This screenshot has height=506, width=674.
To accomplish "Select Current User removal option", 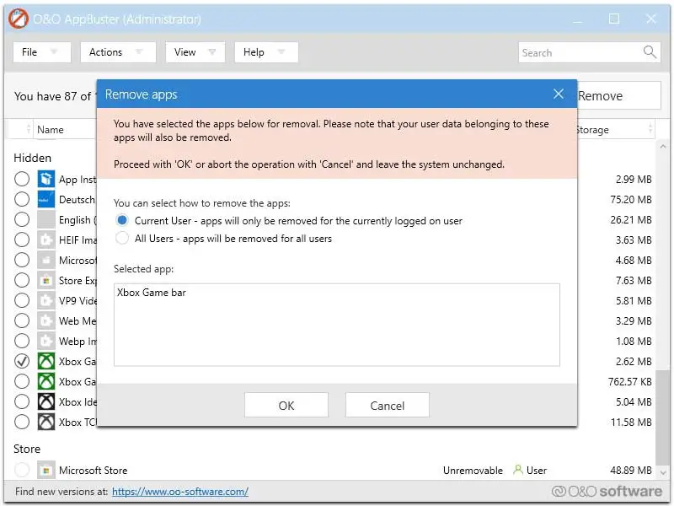I will (122, 220).
